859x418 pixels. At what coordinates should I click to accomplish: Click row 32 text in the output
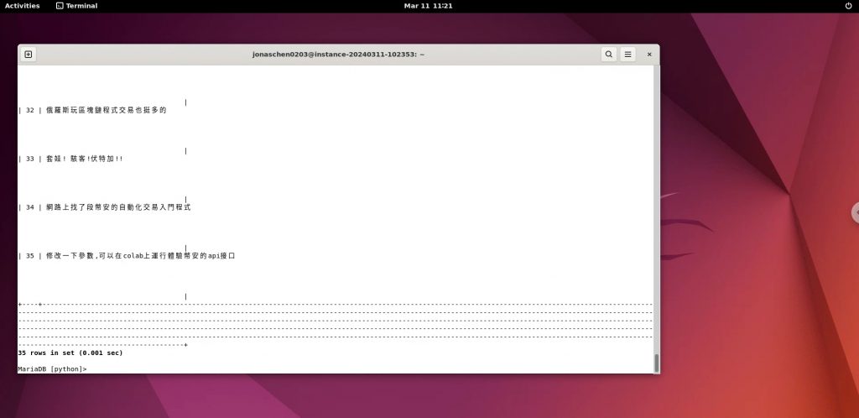click(106, 110)
